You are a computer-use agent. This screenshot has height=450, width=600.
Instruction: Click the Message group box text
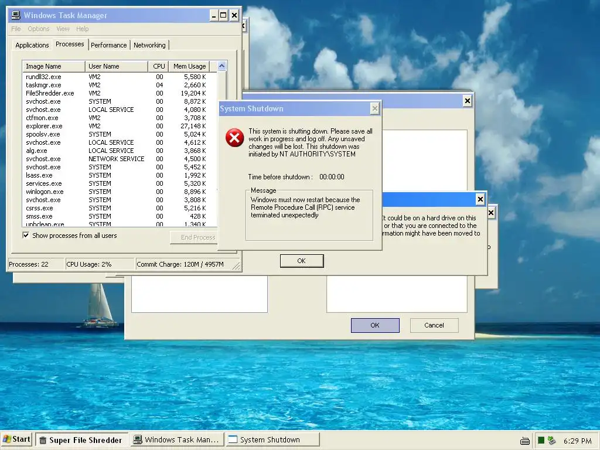pos(305,207)
